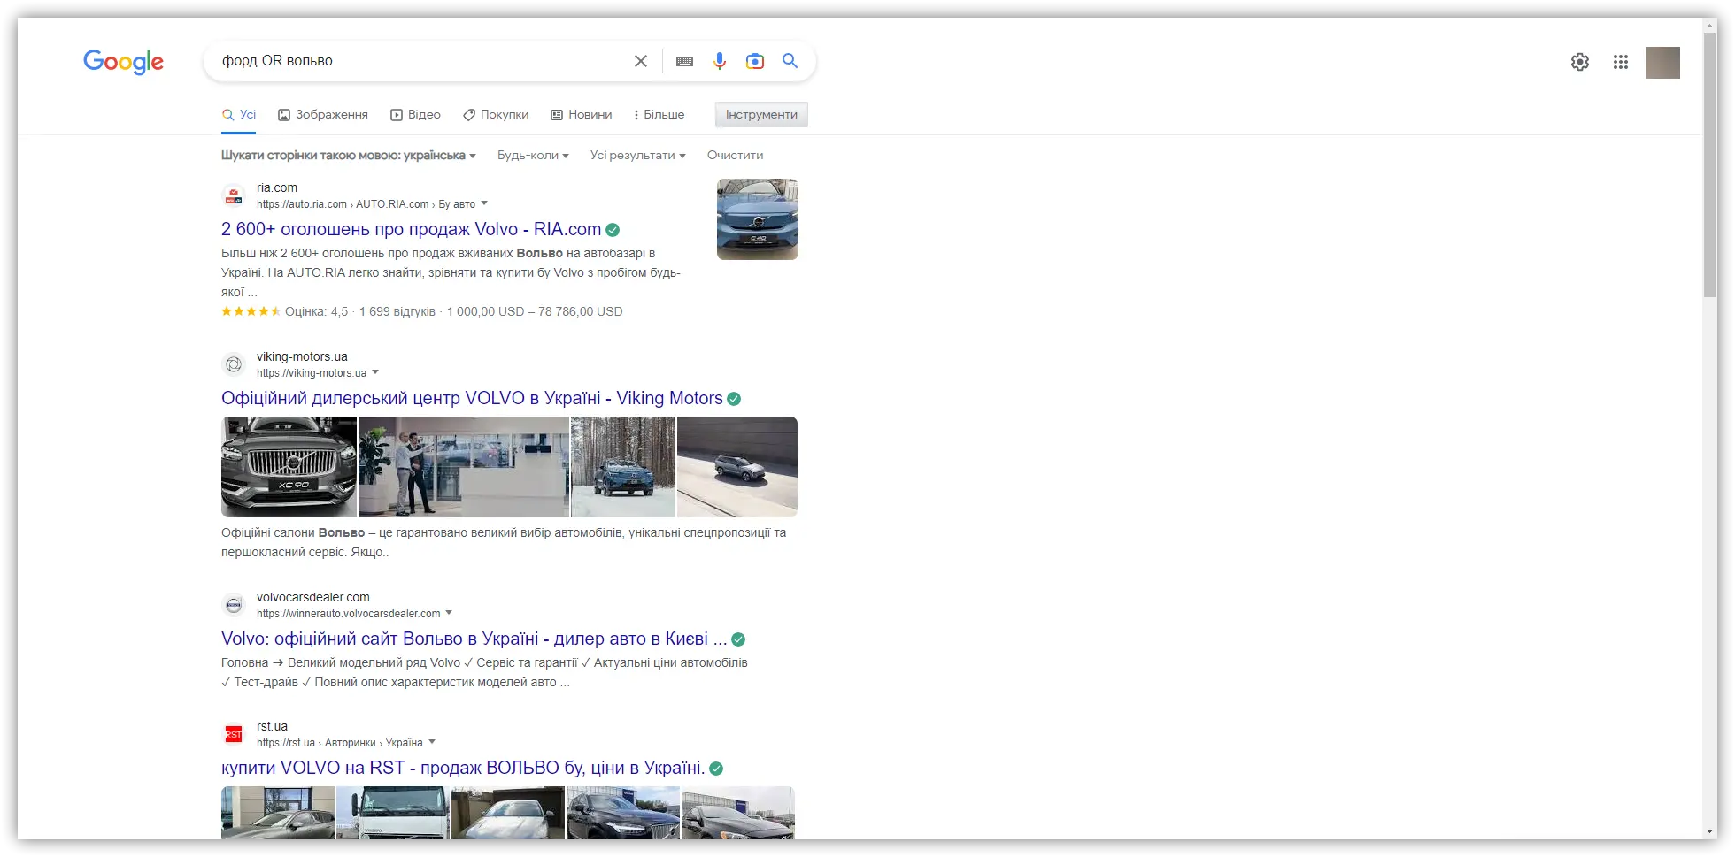Click the ria.com site favicon
The height and width of the screenshot is (857, 1735).
(x=234, y=195)
